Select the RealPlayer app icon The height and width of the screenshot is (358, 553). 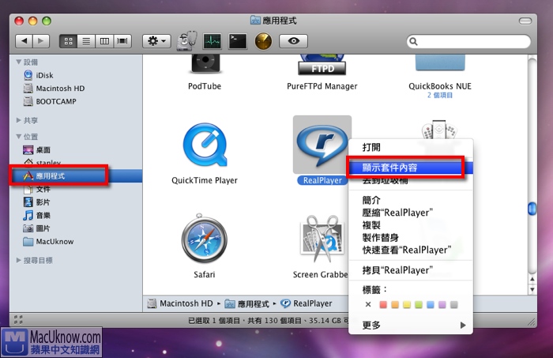pyautogui.click(x=322, y=145)
